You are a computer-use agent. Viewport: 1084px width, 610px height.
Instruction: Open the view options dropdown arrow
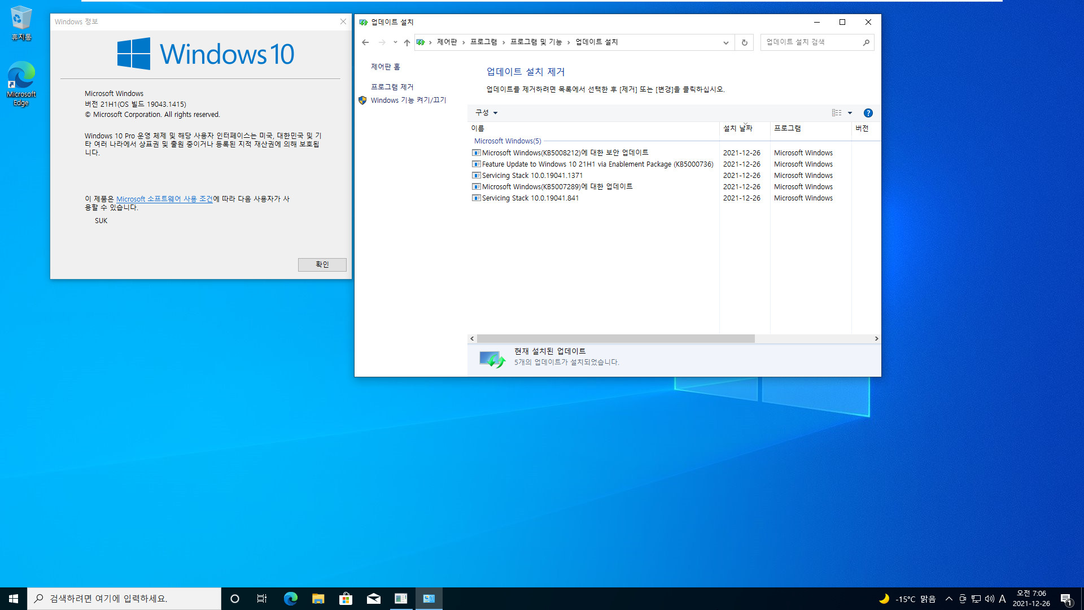850,113
